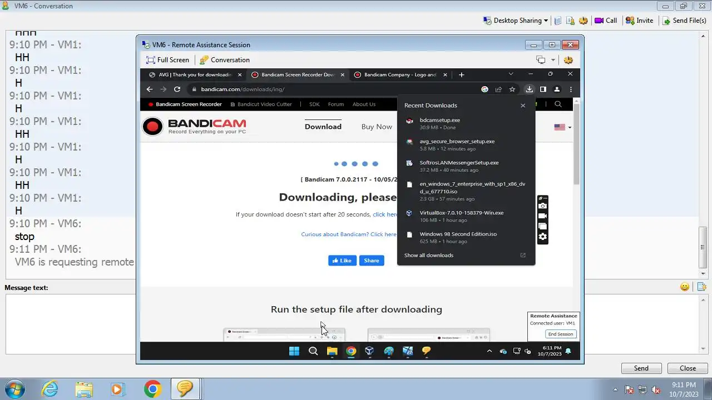This screenshot has width=712, height=400.
Task: Open Chrome tab search chevron
Action: point(511,74)
